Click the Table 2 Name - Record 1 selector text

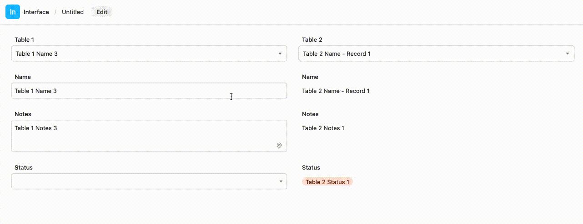tap(337, 54)
